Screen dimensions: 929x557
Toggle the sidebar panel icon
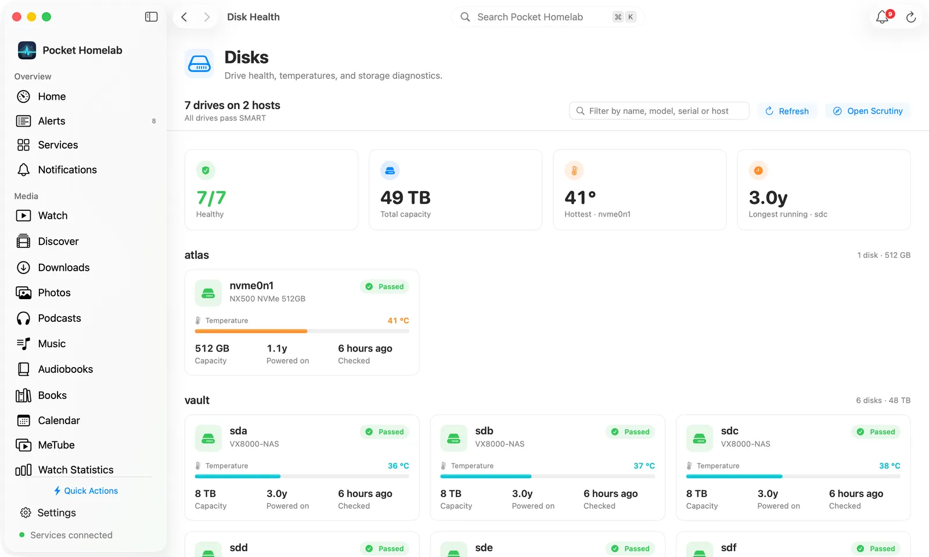tap(151, 17)
